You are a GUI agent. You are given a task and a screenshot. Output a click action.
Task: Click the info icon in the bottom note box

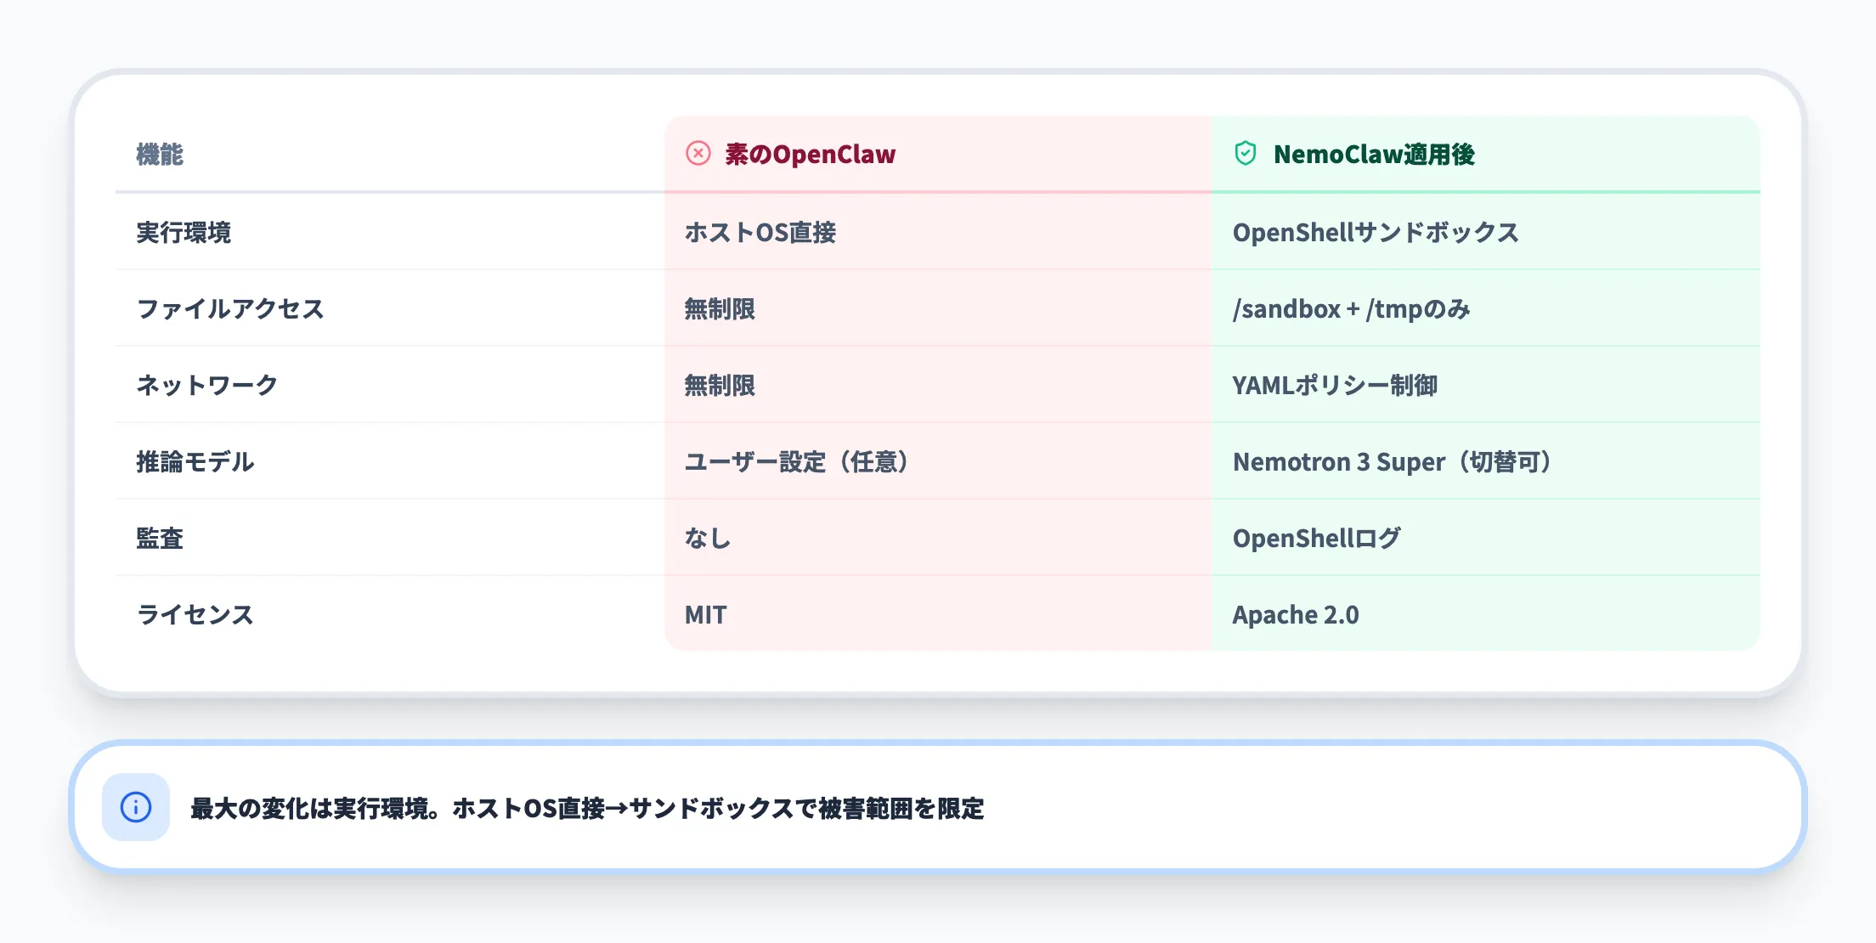135,809
